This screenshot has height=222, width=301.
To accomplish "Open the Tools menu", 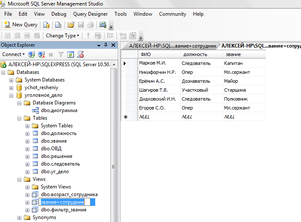I will point(121,14).
